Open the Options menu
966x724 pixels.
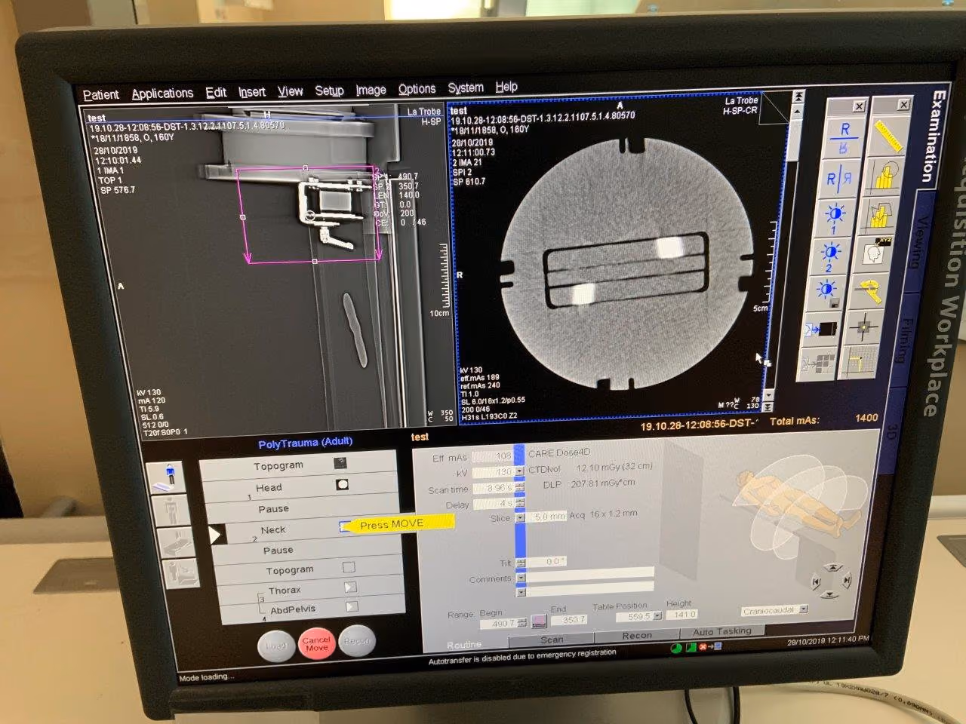pos(417,88)
